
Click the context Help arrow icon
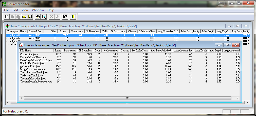tap(65, 17)
